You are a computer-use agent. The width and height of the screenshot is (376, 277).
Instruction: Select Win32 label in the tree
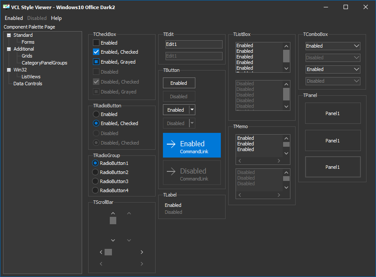point(20,70)
